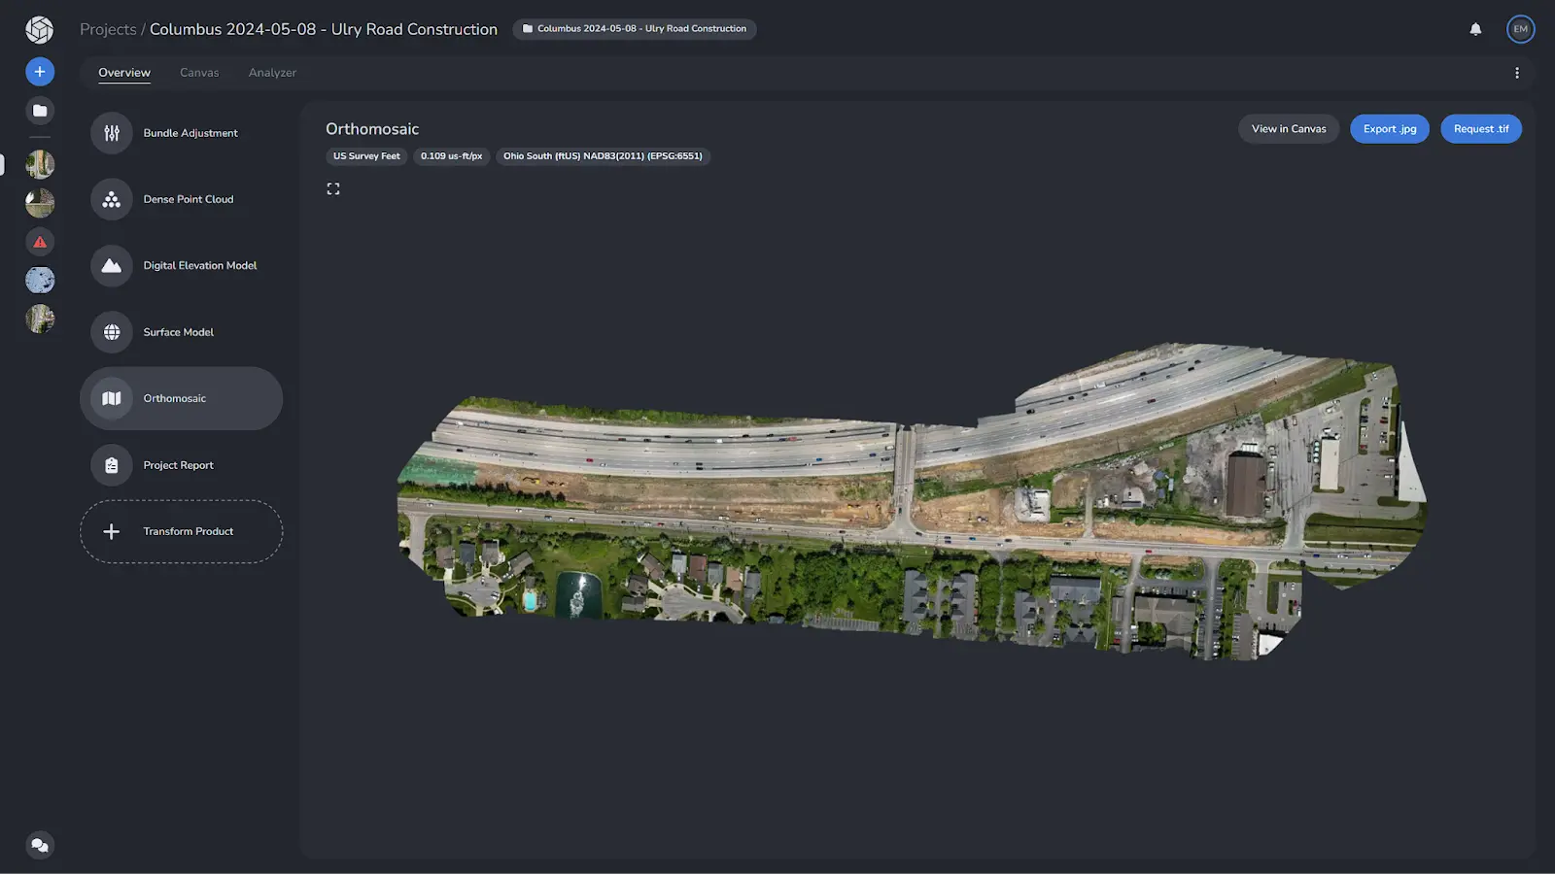Click the app logo in top-left corner
The width and height of the screenshot is (1555, 874).
coord(40,30)
